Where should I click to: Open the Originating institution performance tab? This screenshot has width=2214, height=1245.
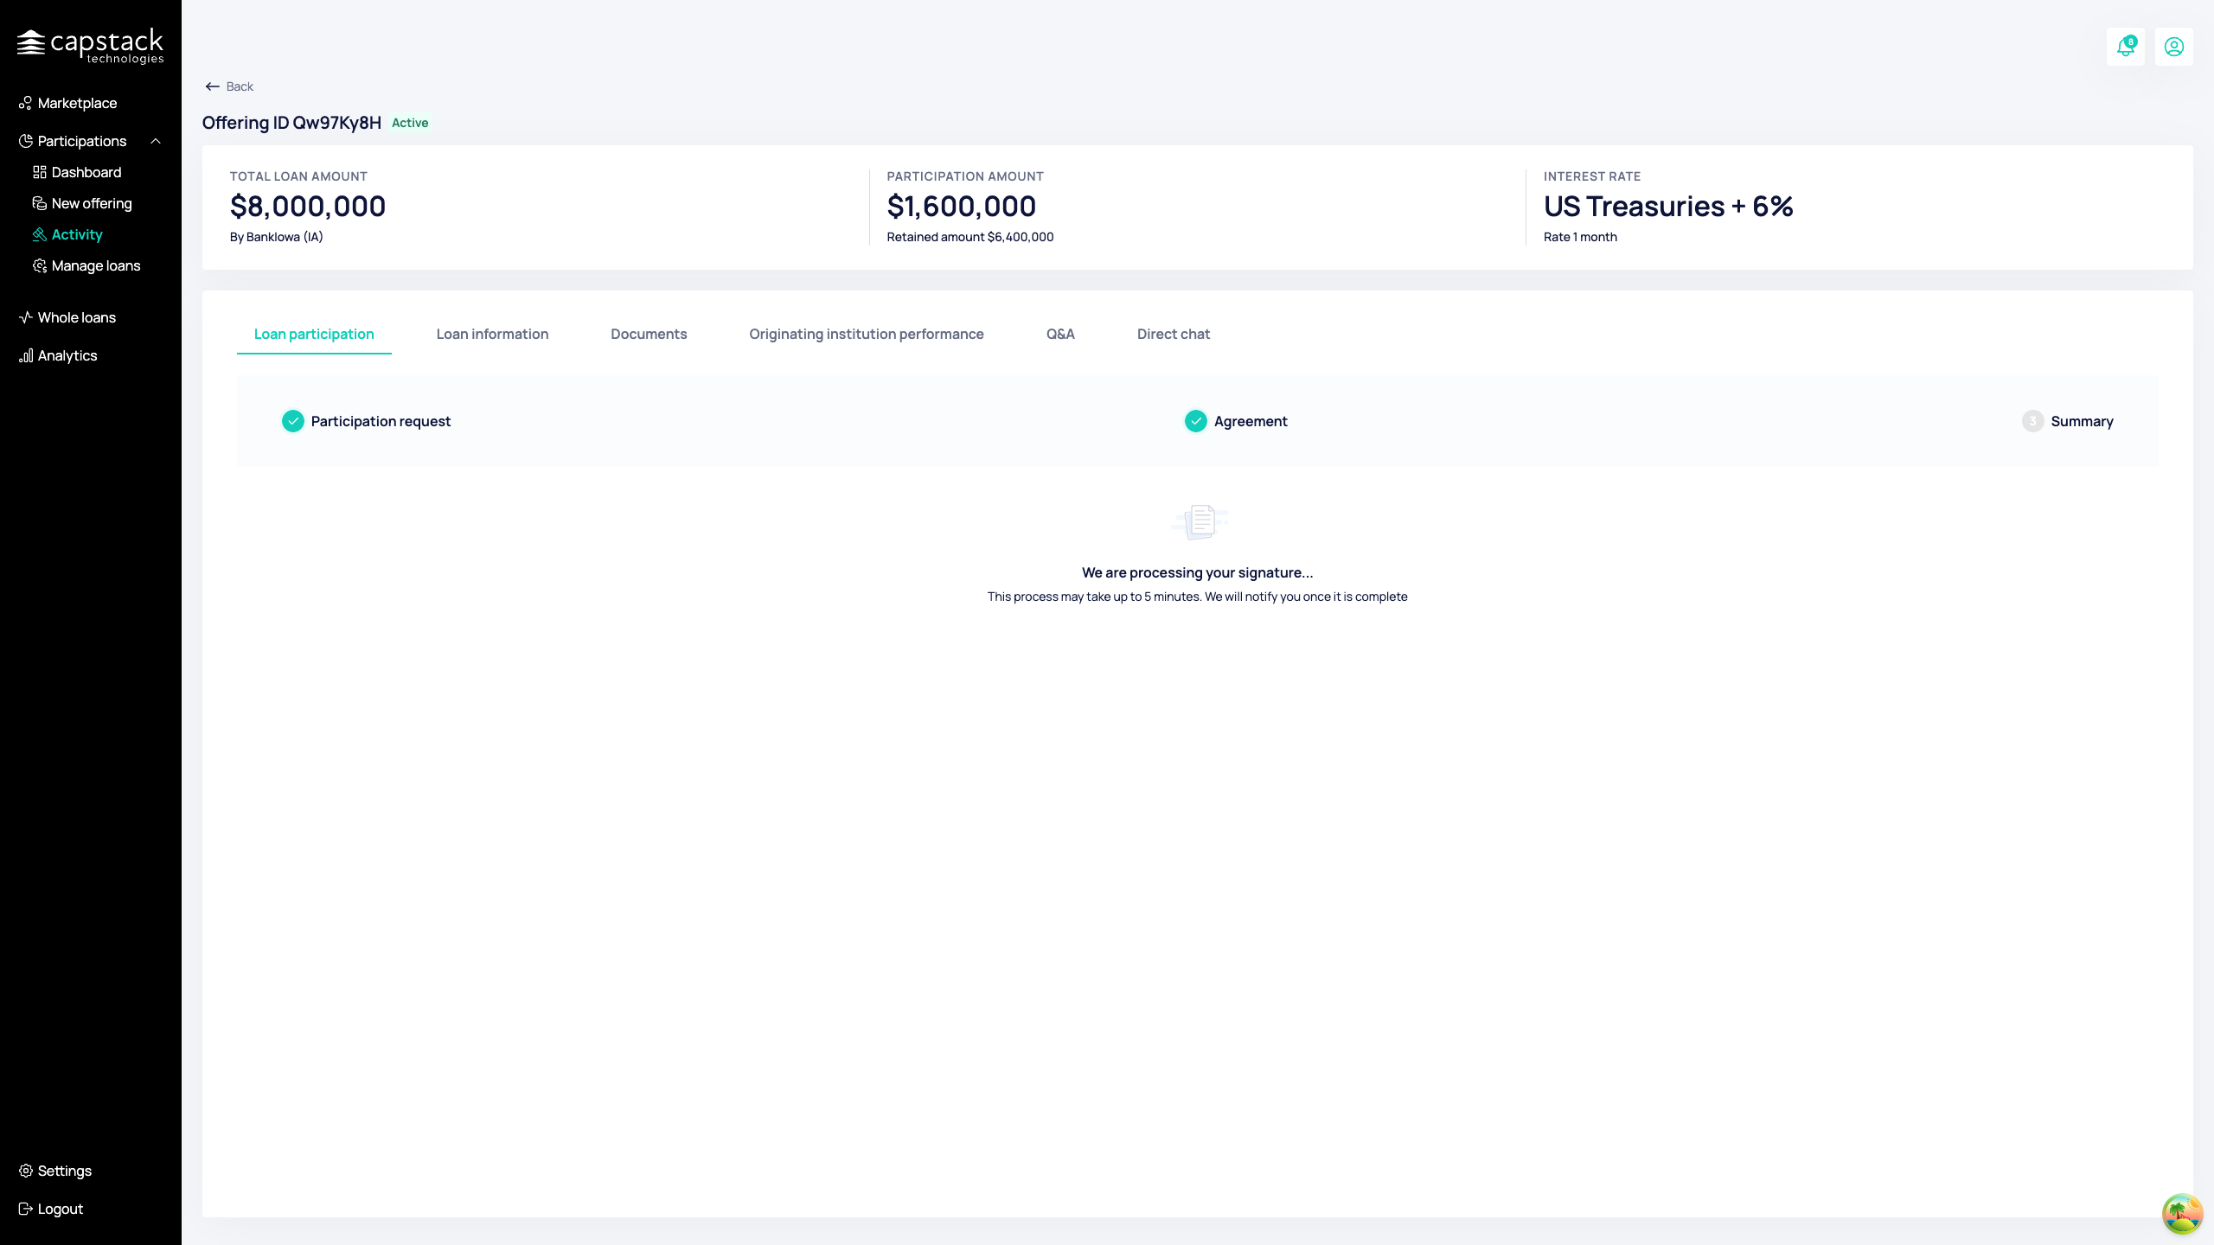pyautogui.click(x=867, y=334)
